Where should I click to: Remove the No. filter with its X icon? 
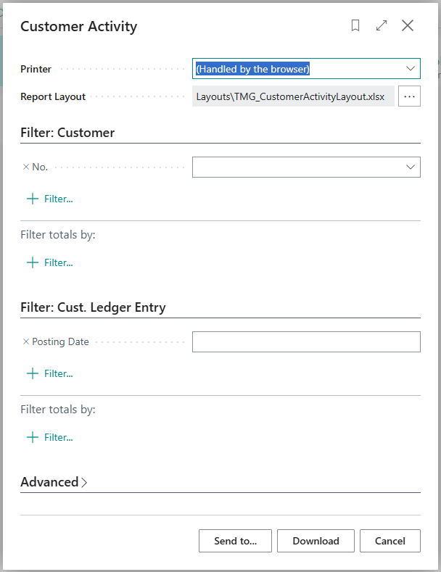(26, 167)
